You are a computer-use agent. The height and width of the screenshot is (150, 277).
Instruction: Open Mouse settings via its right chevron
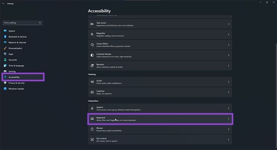click(x=229, y=129)
